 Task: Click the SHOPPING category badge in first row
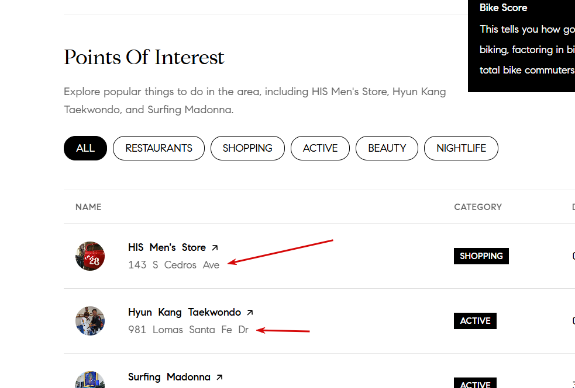[x=481, y=256]
